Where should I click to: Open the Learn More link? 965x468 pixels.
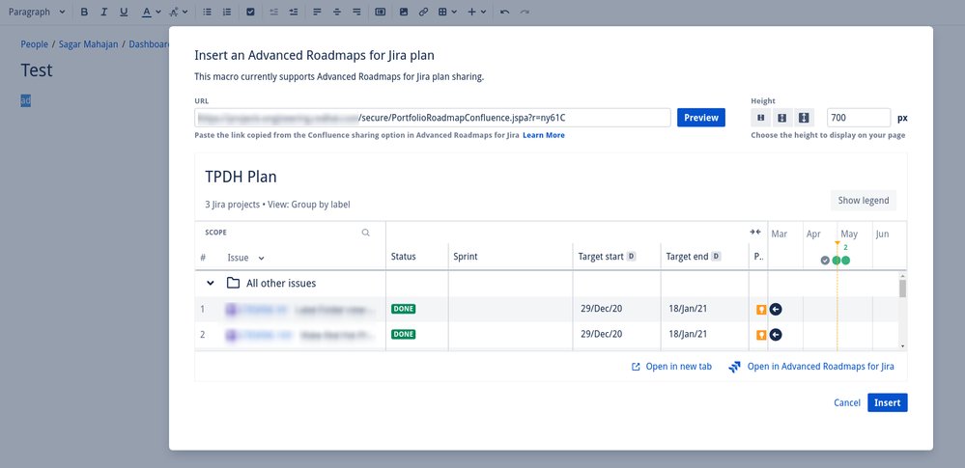pos(544,135)
